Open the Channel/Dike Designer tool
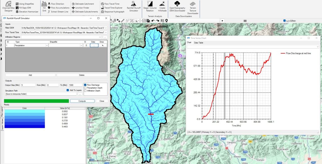The height and width of the screenshot is (164, 322). click(x=8, y=7)
